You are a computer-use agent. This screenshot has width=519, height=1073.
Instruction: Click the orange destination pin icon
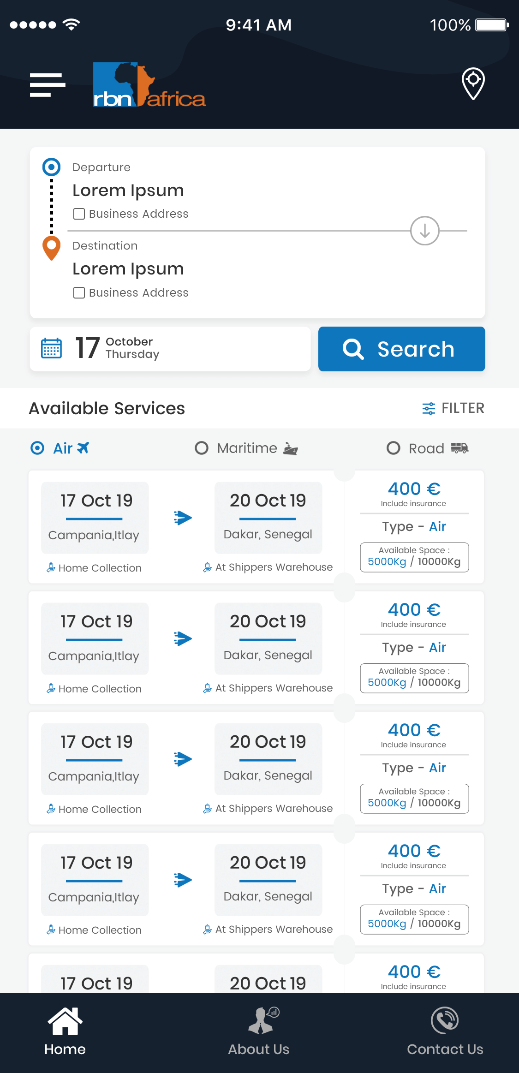point(51,248)
